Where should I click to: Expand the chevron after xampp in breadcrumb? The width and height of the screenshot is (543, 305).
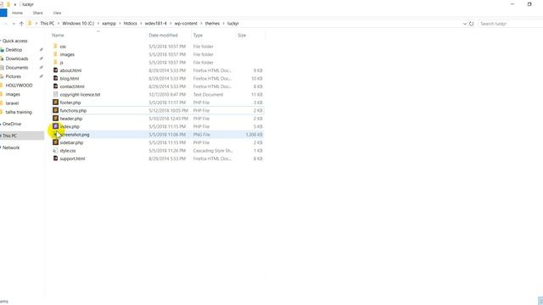[x=120, y=24]
